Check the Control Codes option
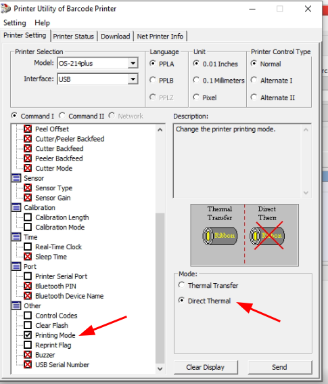This screenshot has height=384, width=328. (28, 316)
